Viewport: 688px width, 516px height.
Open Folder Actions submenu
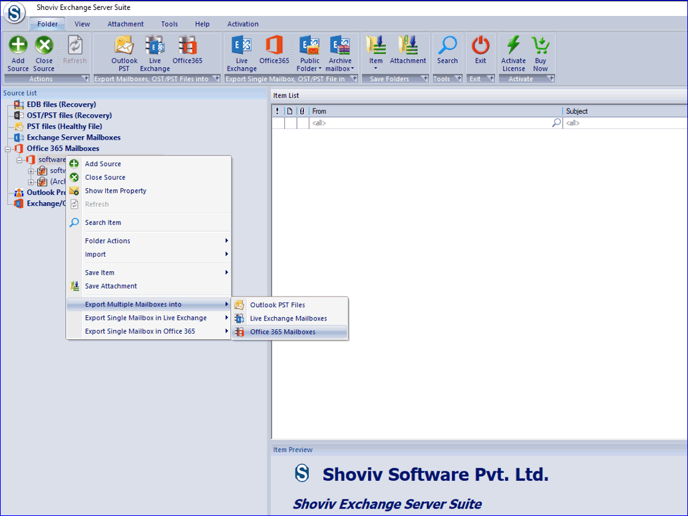coord(148,241)
